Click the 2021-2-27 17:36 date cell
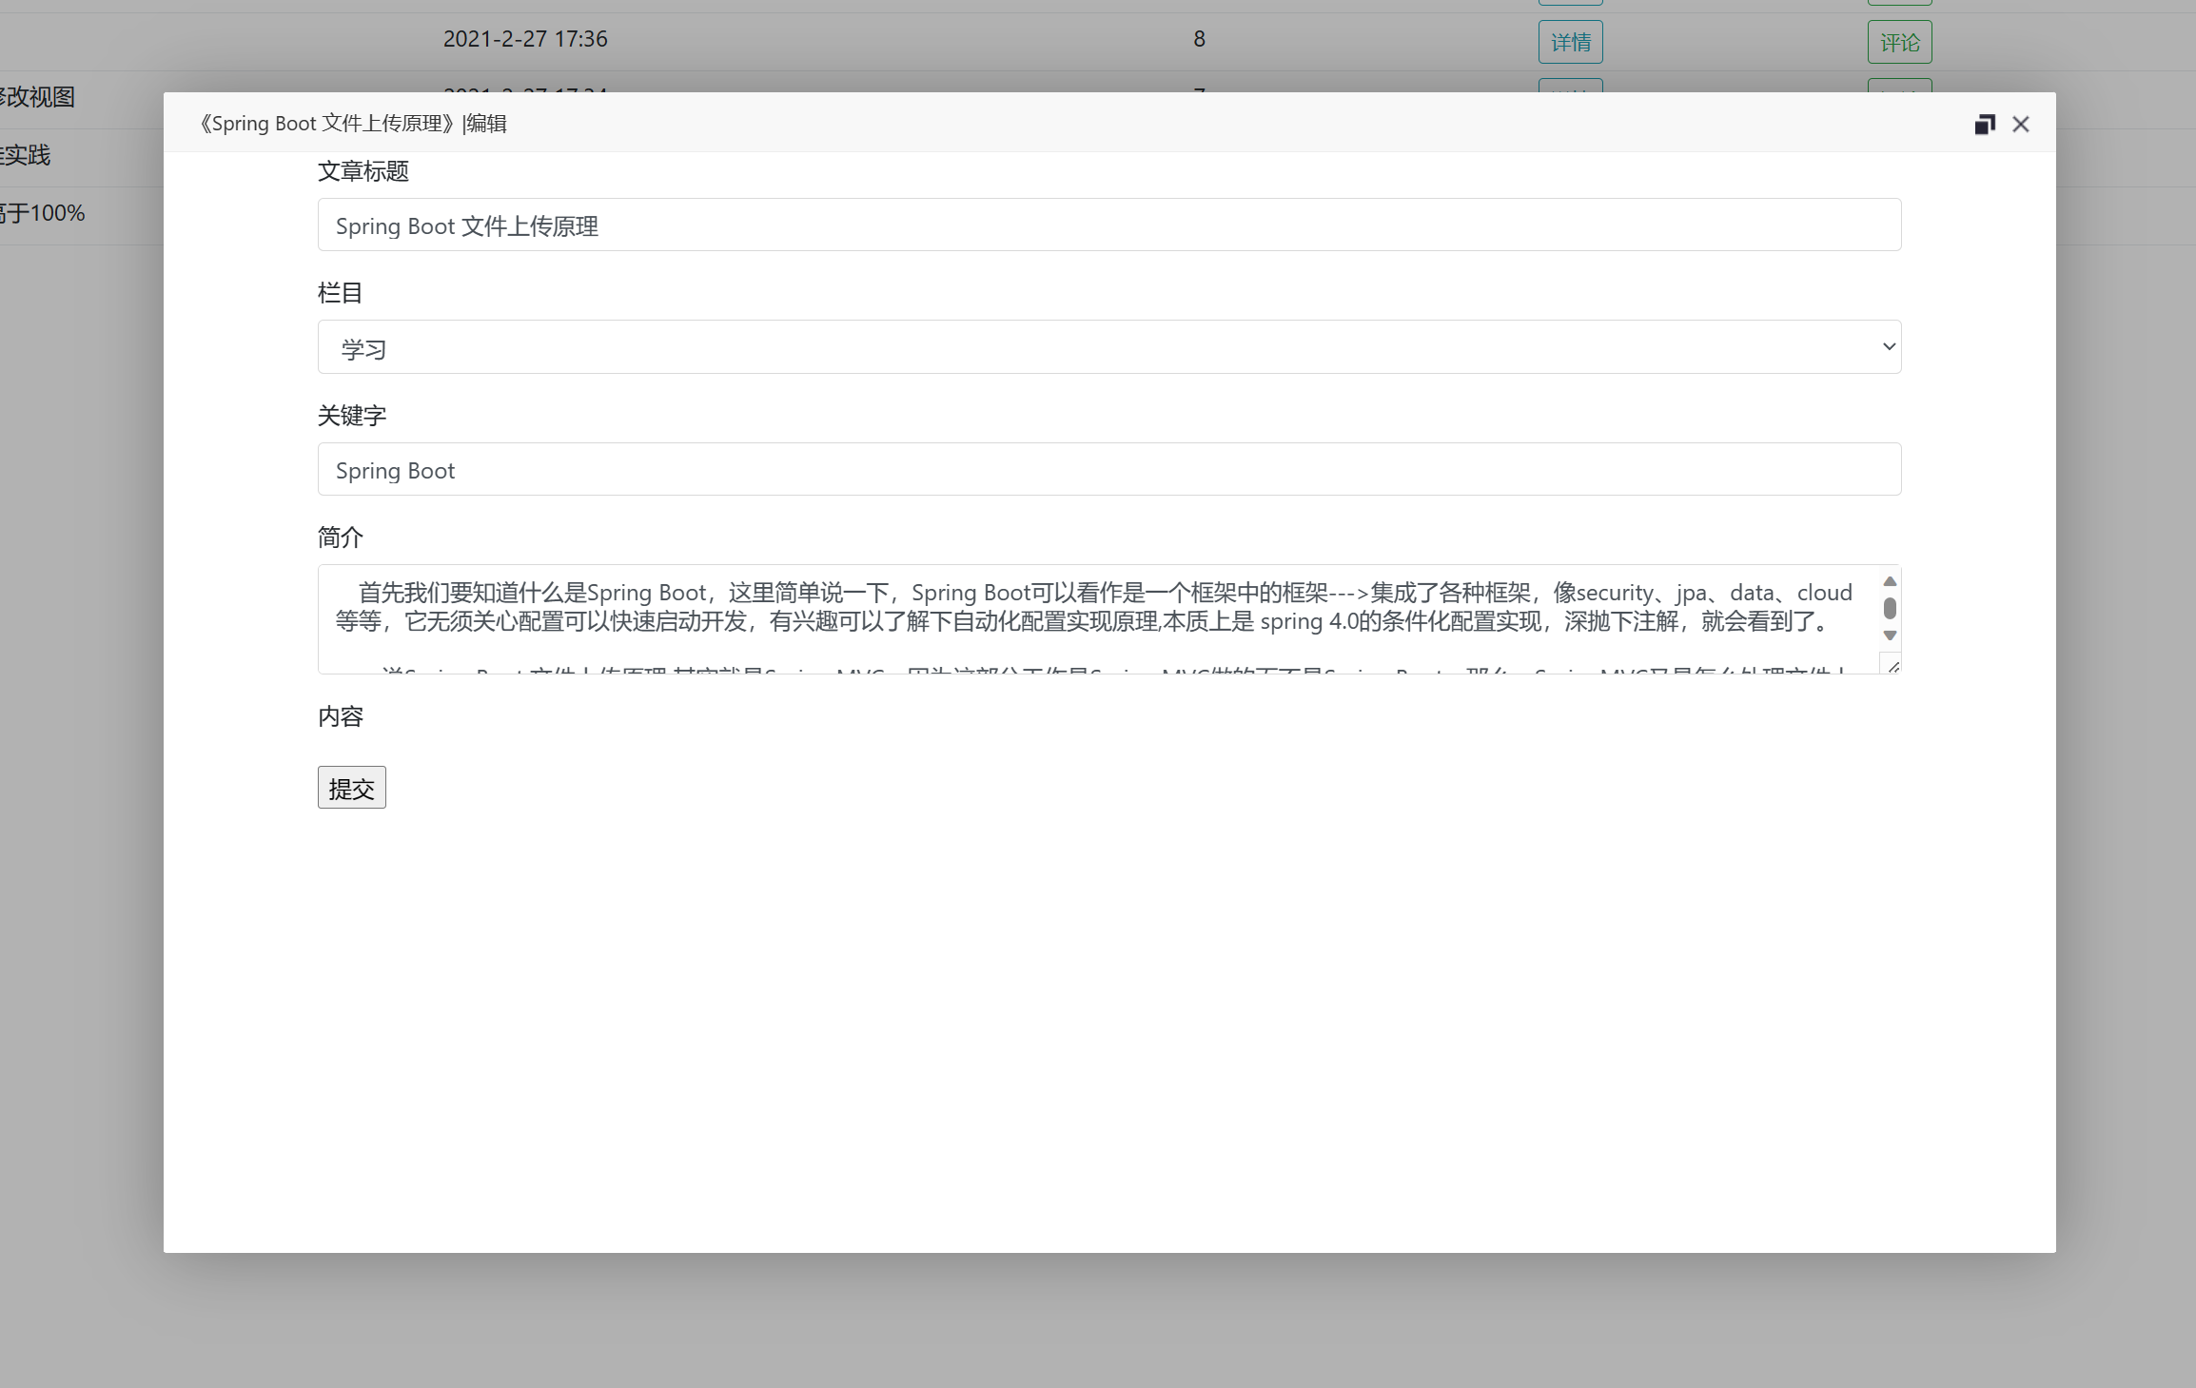The image size is (2196, 1388). (525, 39)
